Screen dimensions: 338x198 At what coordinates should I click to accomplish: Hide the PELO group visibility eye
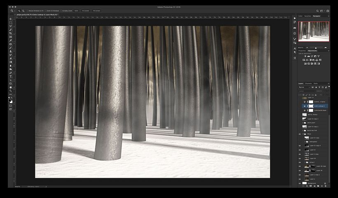[300, 134]
